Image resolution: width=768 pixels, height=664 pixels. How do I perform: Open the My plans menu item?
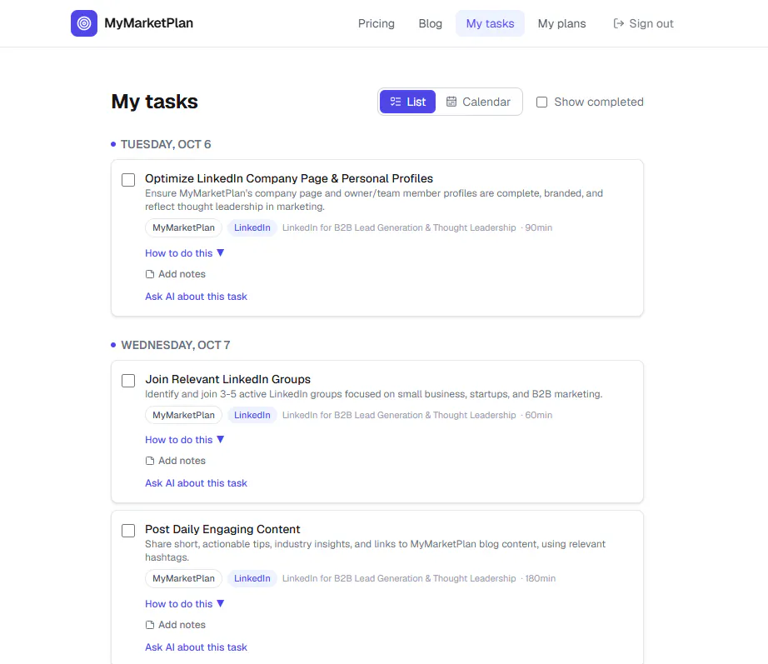(x=561, y=23)
